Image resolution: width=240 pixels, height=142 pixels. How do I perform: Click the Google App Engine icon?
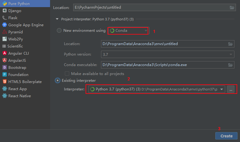[x=5, y=25]
